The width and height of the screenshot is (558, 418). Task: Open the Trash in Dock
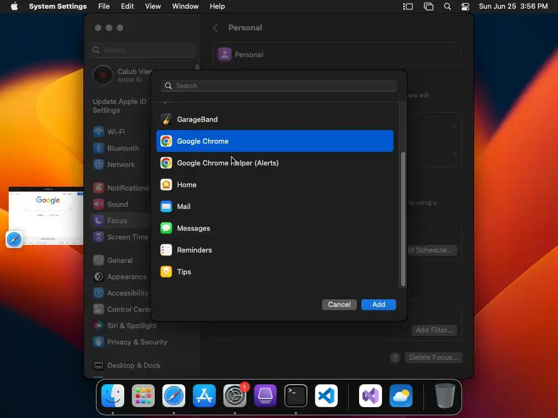[445, 396]
